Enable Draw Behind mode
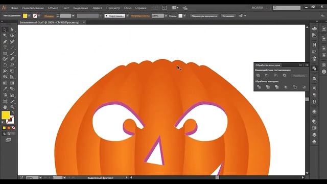 click(x=9, y=134)
